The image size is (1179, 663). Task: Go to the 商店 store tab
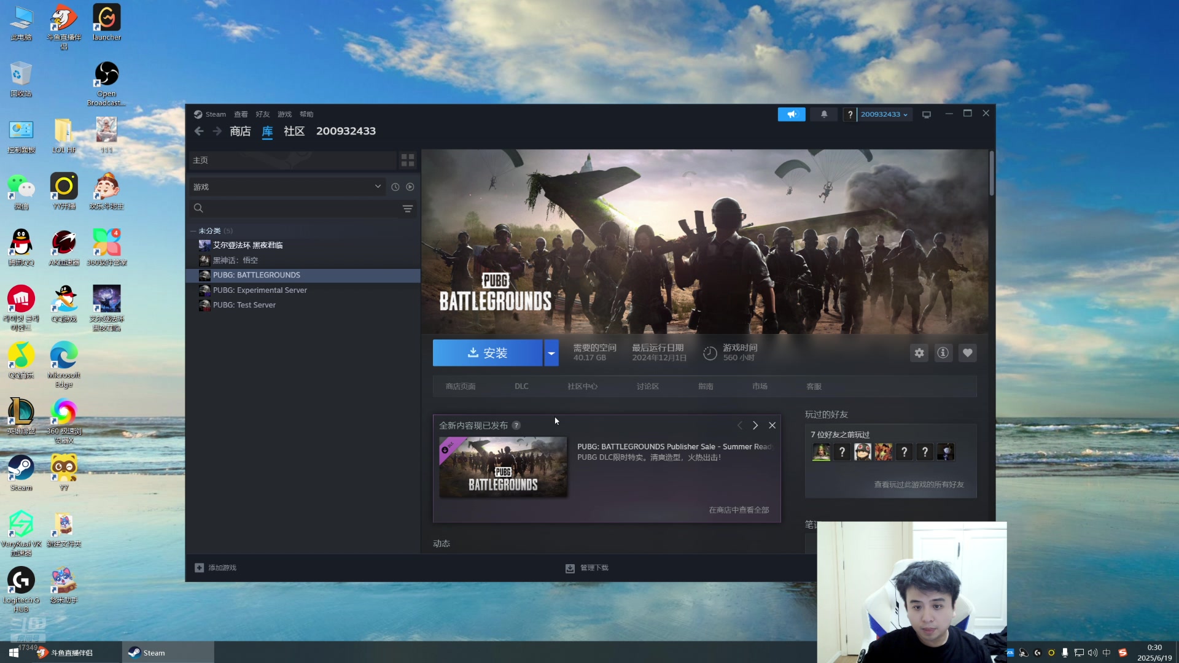(240, 131)
